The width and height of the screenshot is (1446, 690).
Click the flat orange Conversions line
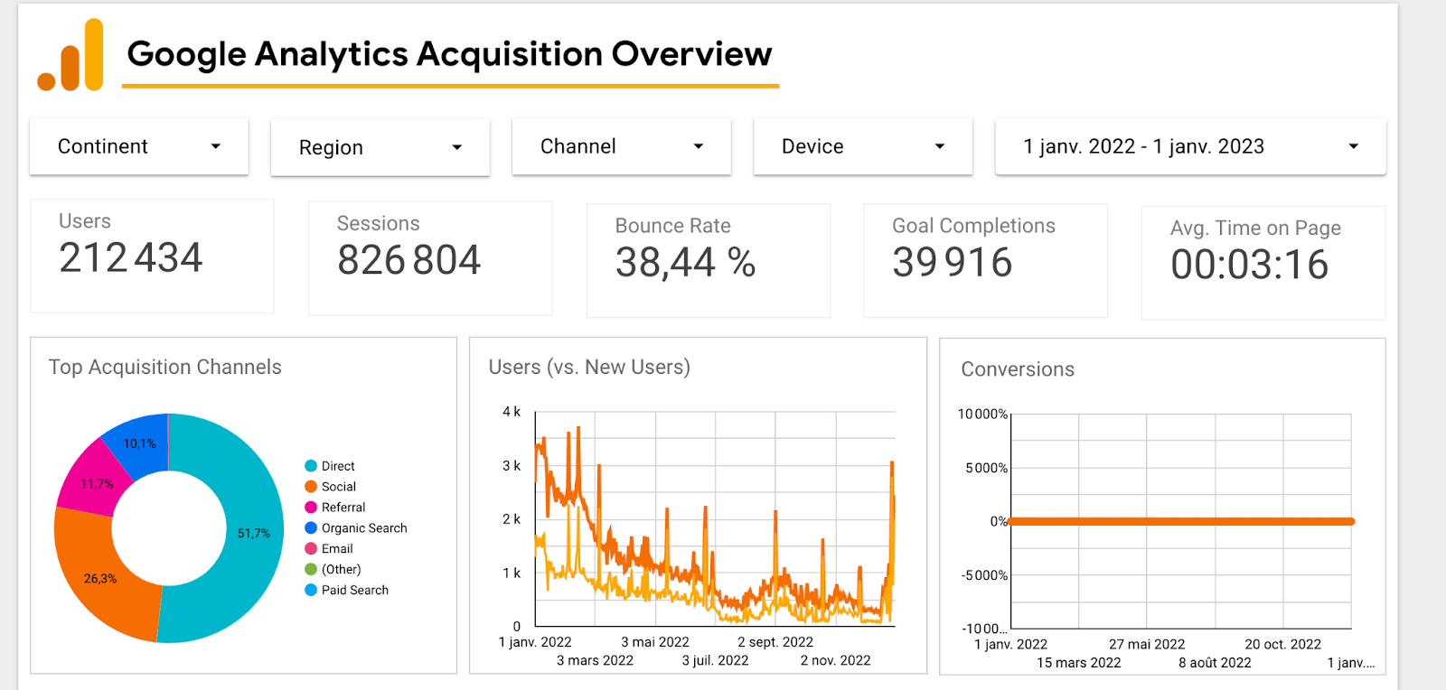tap(1181, 521)
